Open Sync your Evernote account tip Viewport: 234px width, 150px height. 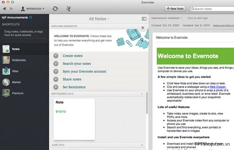[x=99, y=72]
